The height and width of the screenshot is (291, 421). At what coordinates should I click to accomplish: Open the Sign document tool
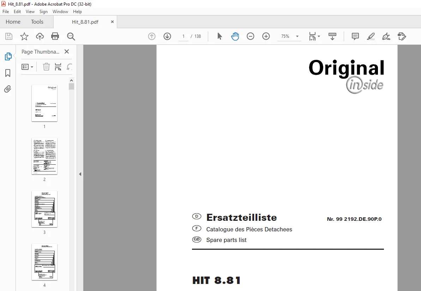[386, 36]
